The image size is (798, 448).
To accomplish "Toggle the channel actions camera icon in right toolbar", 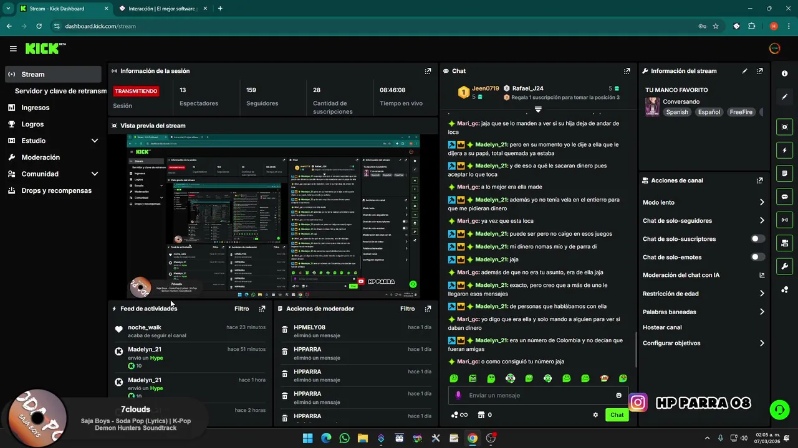I will [784, 243].
